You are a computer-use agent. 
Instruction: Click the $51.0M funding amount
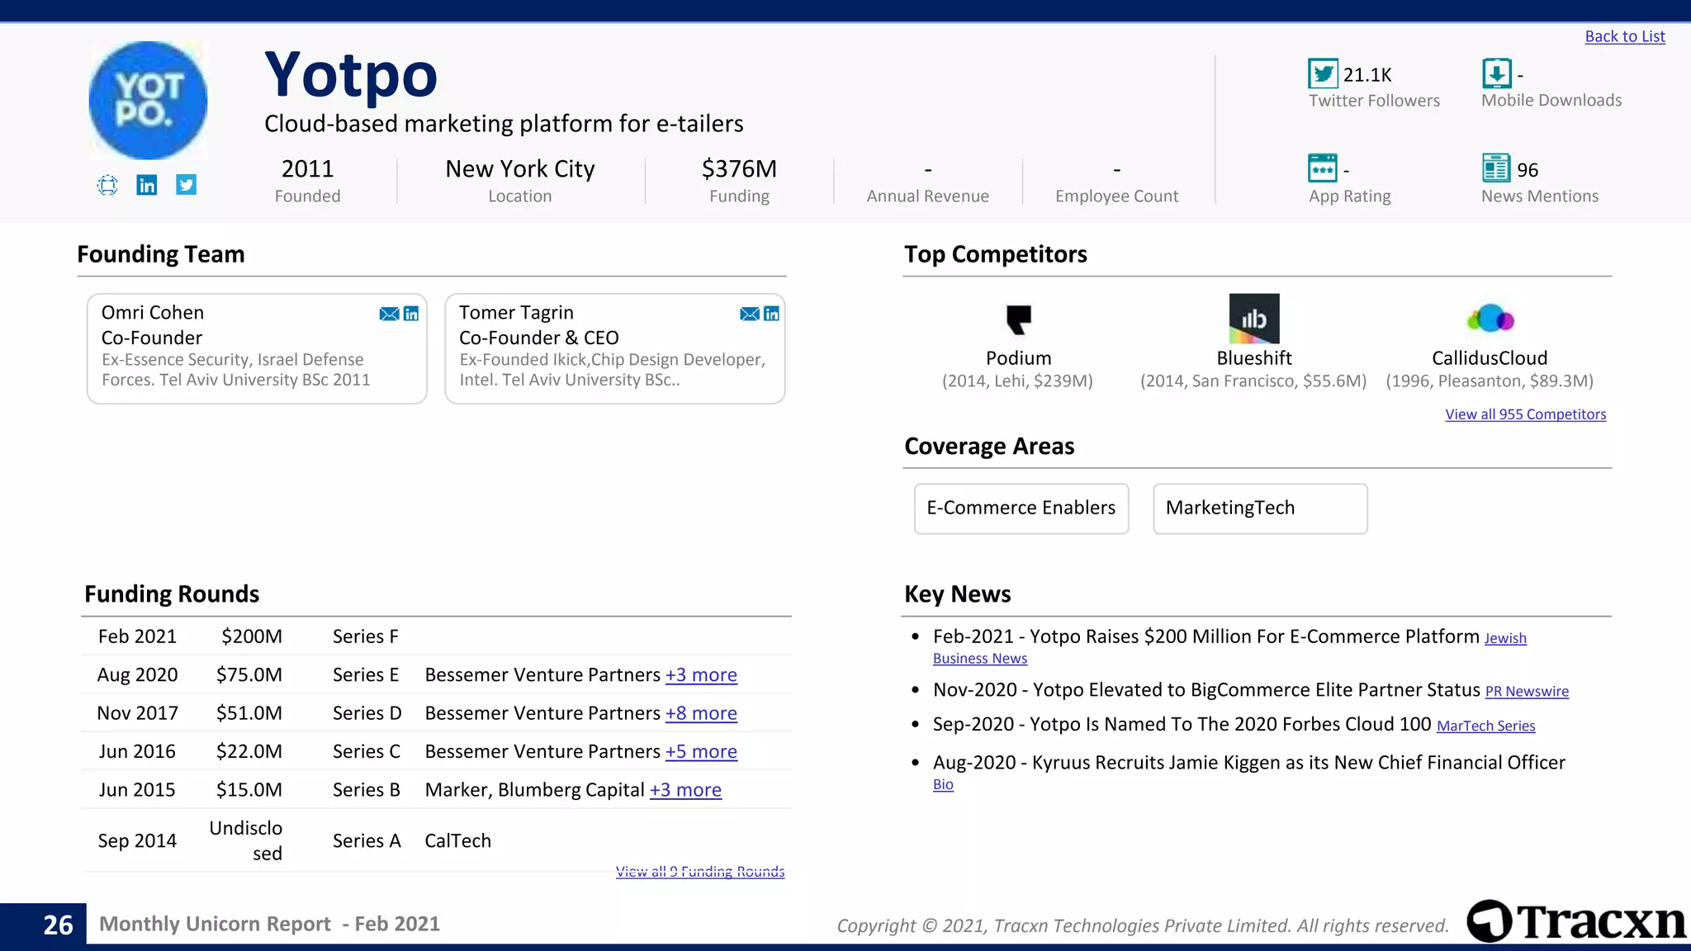[x=249, y=713]
